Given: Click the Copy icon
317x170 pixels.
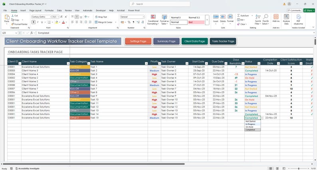Looking at the screenshot, I should click(12, 20).
